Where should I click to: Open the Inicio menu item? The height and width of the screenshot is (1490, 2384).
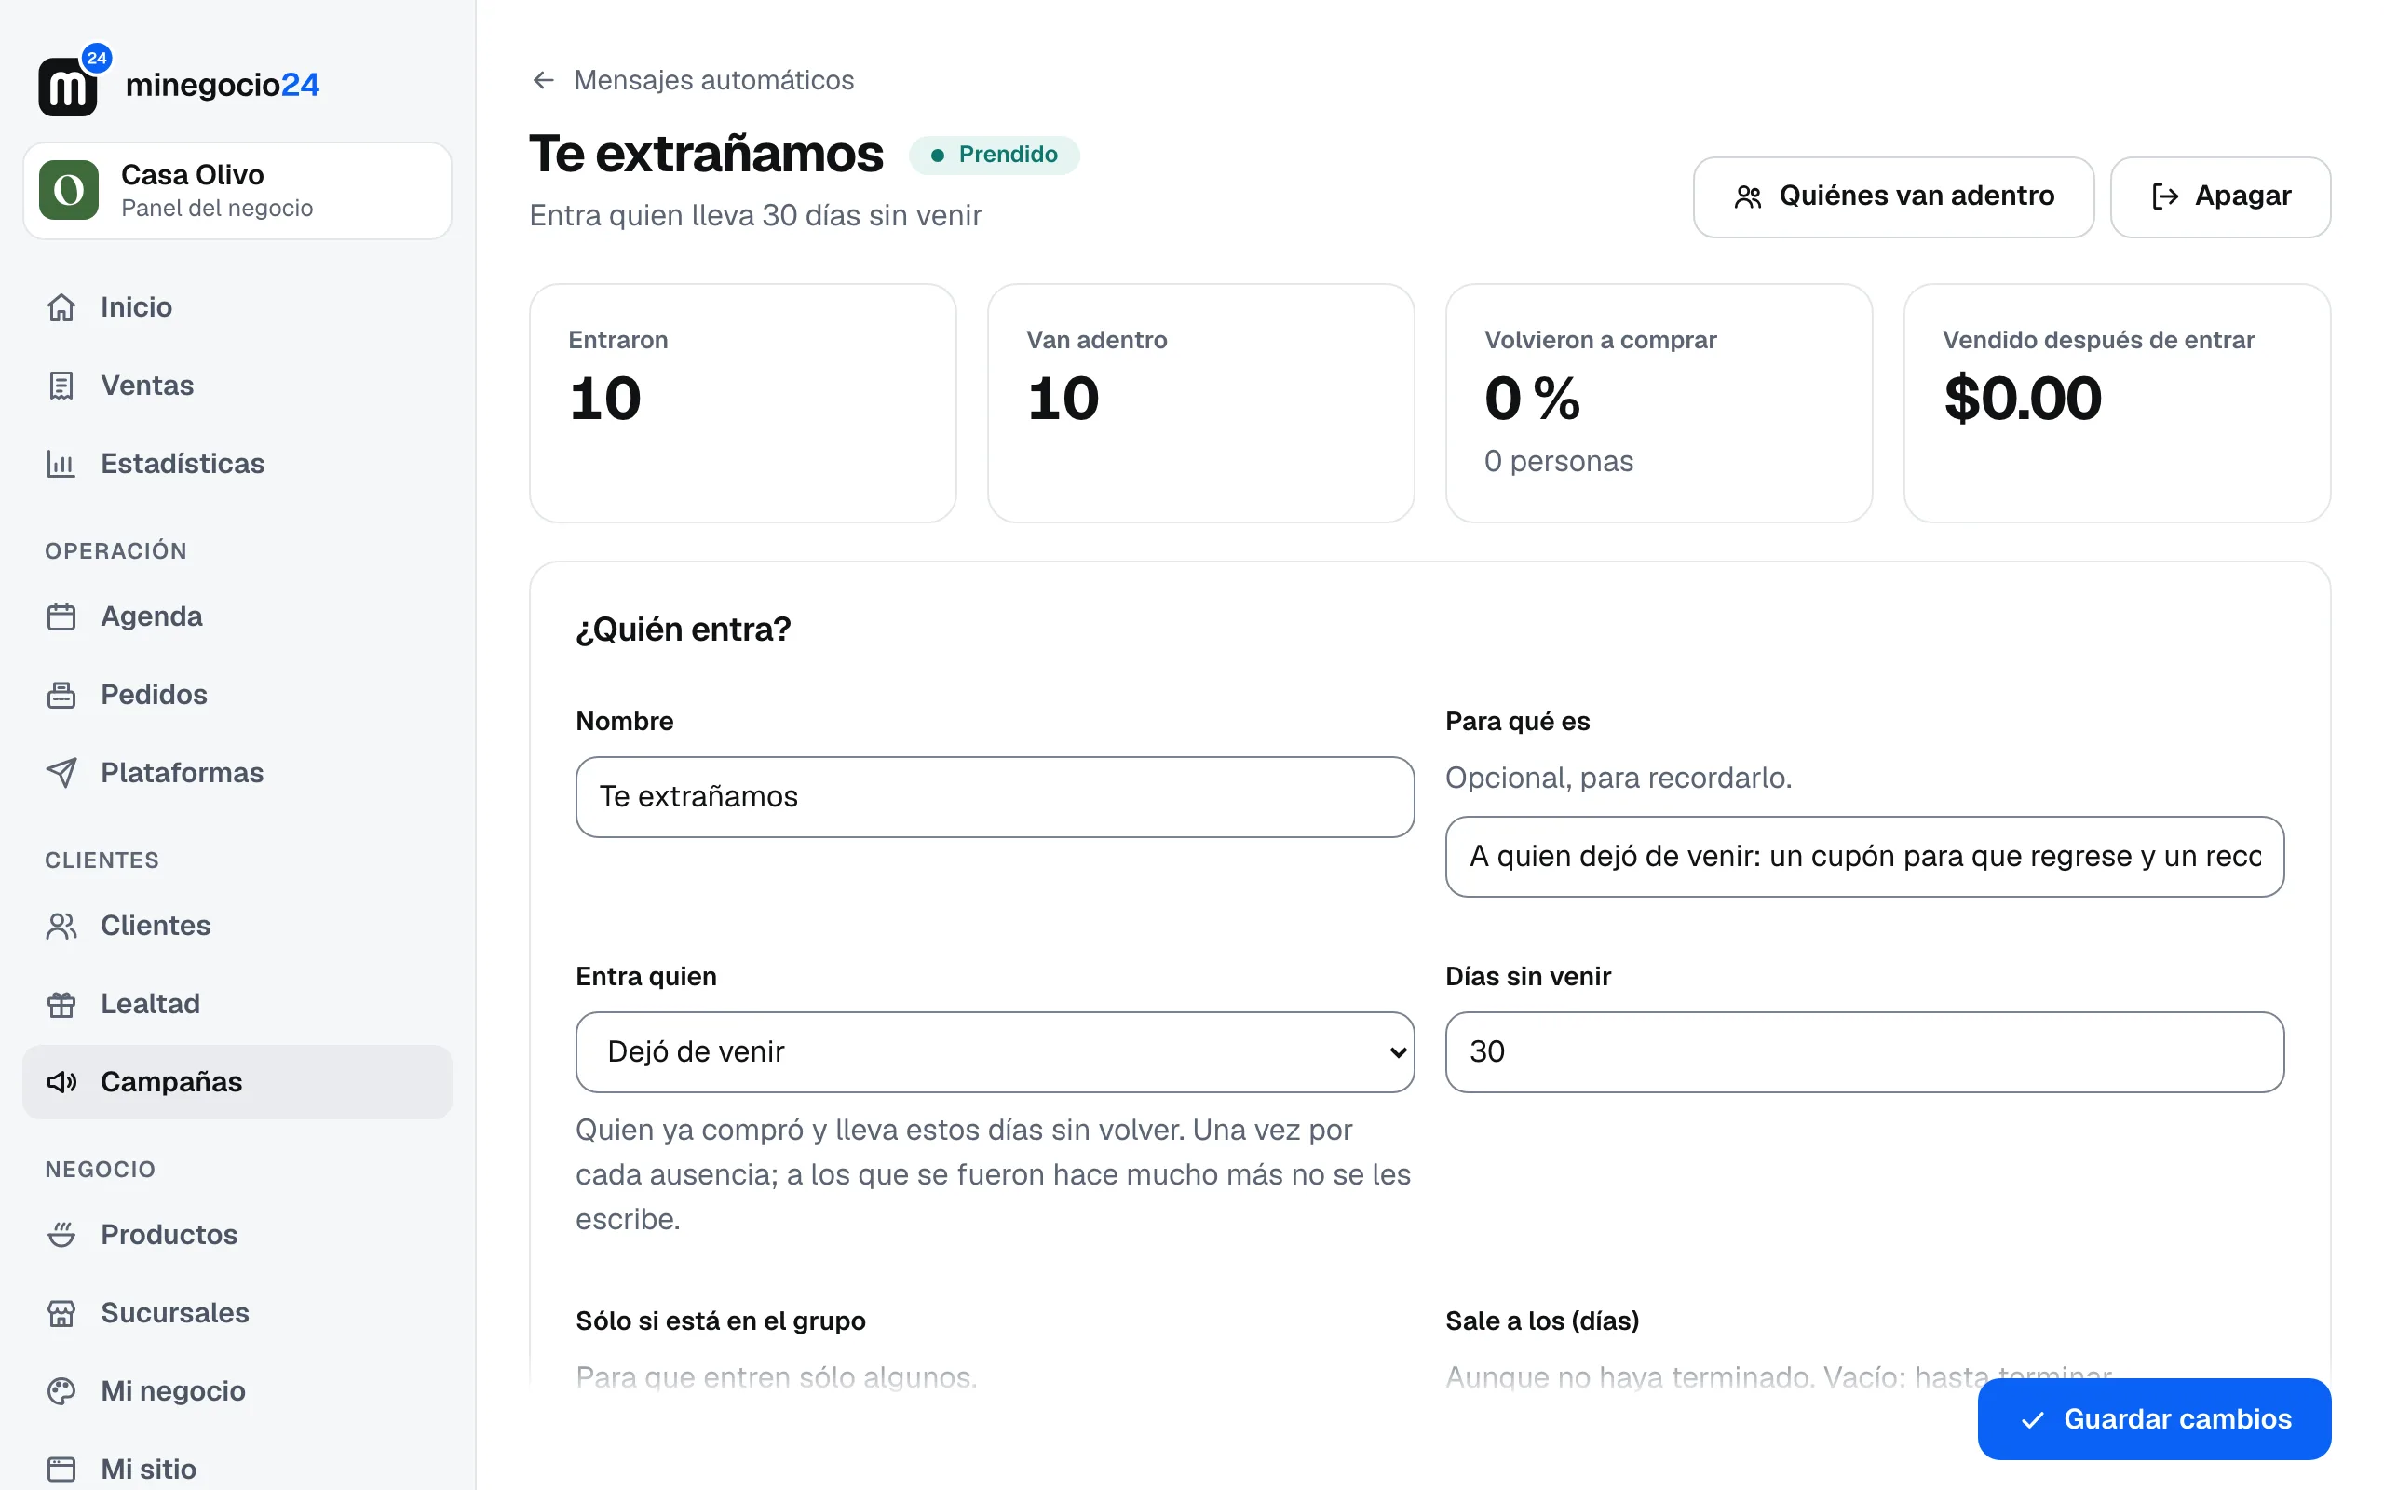pyautogui.click(x=237, y=307)
